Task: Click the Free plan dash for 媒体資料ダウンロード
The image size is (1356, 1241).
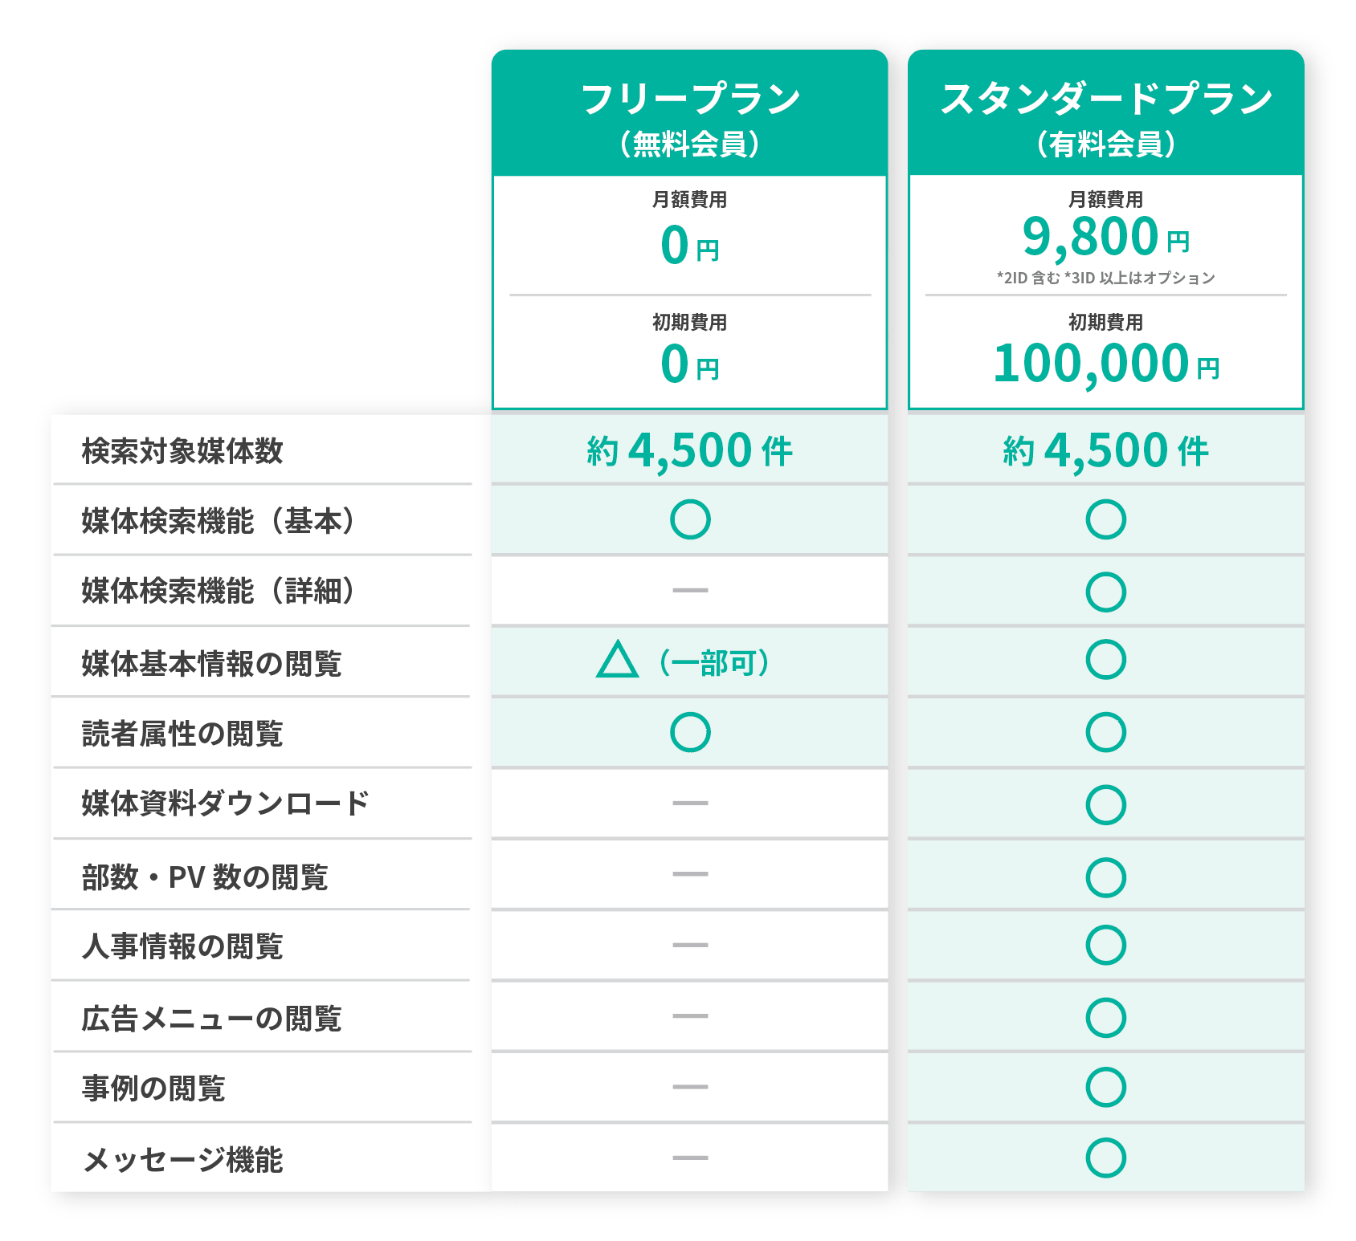Action: [690, 803]
